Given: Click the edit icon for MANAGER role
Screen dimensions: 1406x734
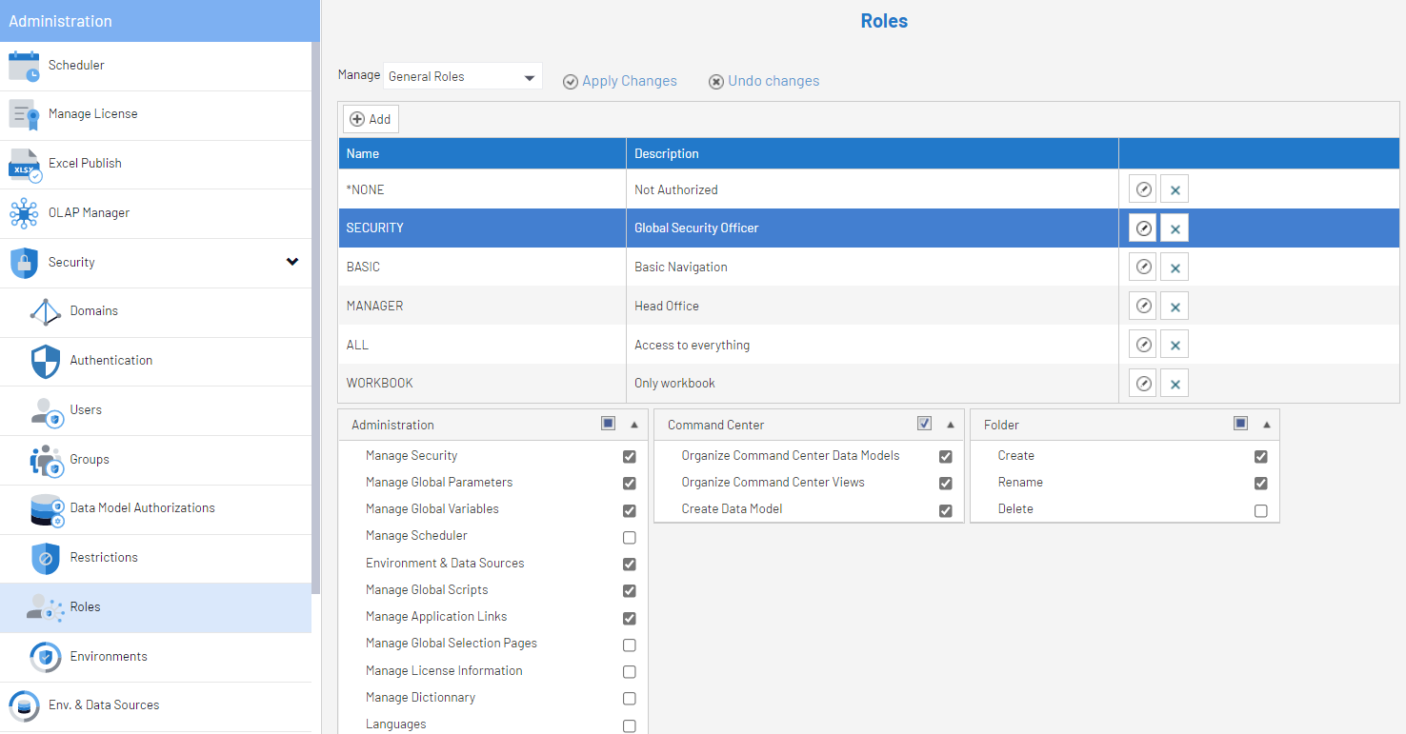Looking at the screenshot, I should 1144,306.
